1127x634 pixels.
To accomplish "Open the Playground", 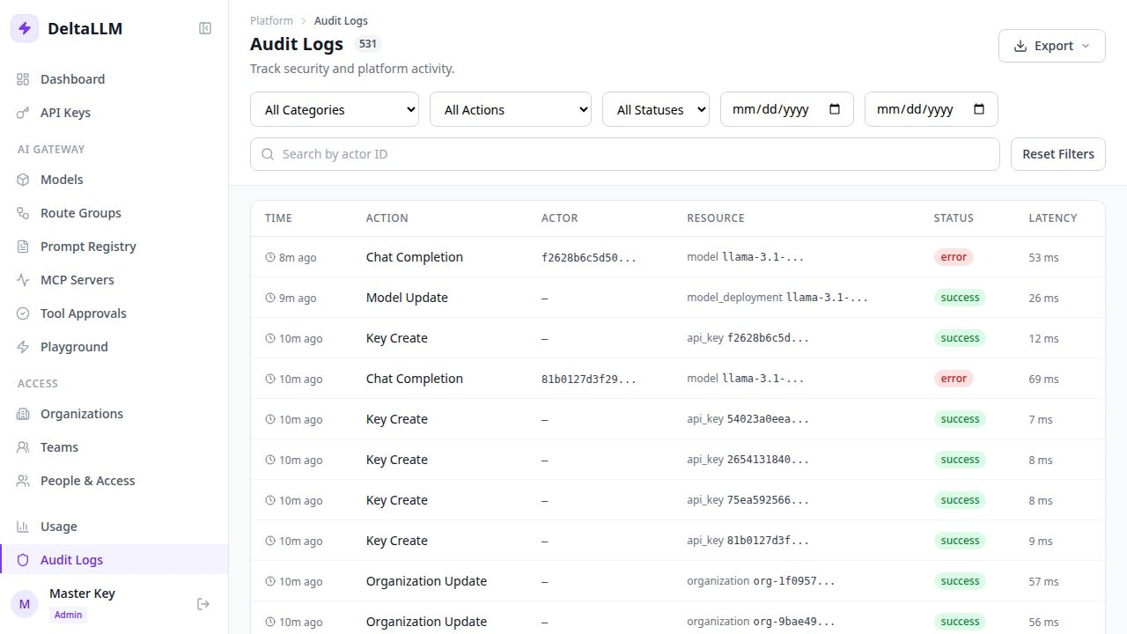I will click(114, 347).
